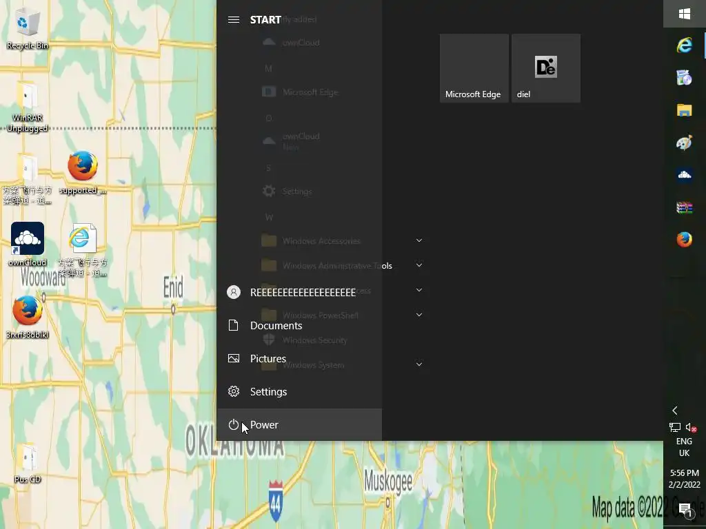Show hidden tray icons chevron
This screenshot has height=529, width=706.
(x=674, y=411)
